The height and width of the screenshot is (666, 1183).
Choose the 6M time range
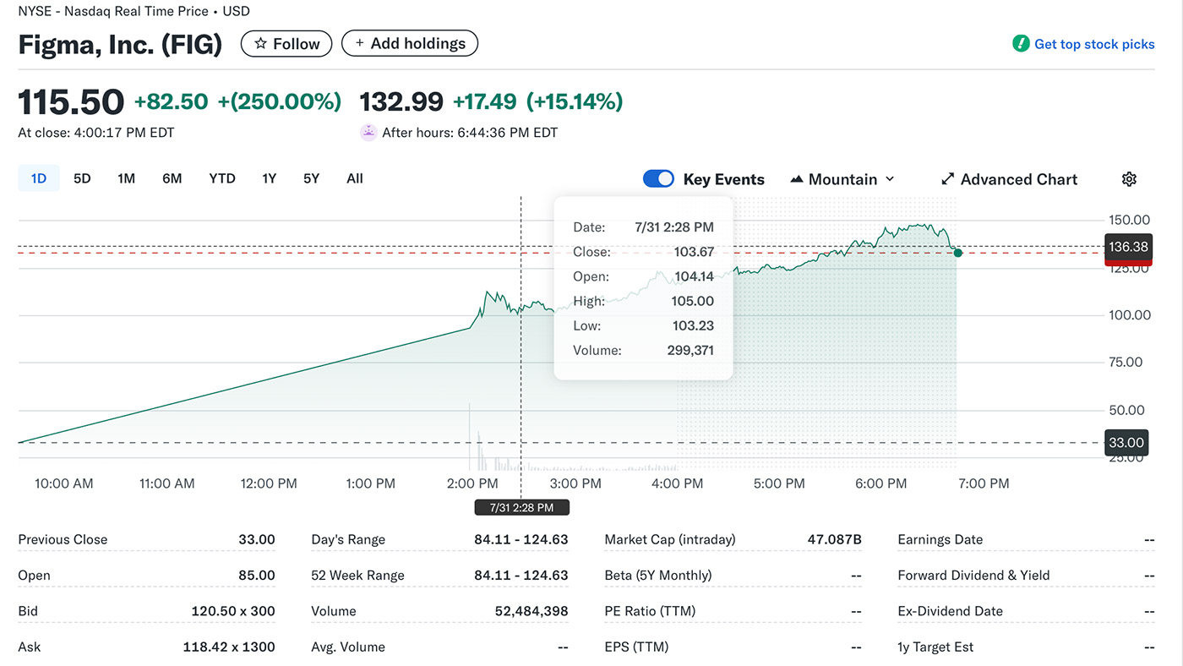172,178
